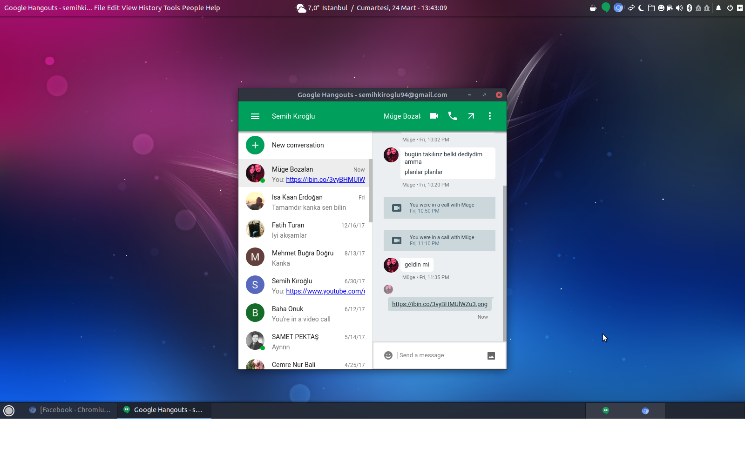Attach a photo to the message
This screenshot has height=461, width=745.
pyautogui.click(x=491, y=356)
